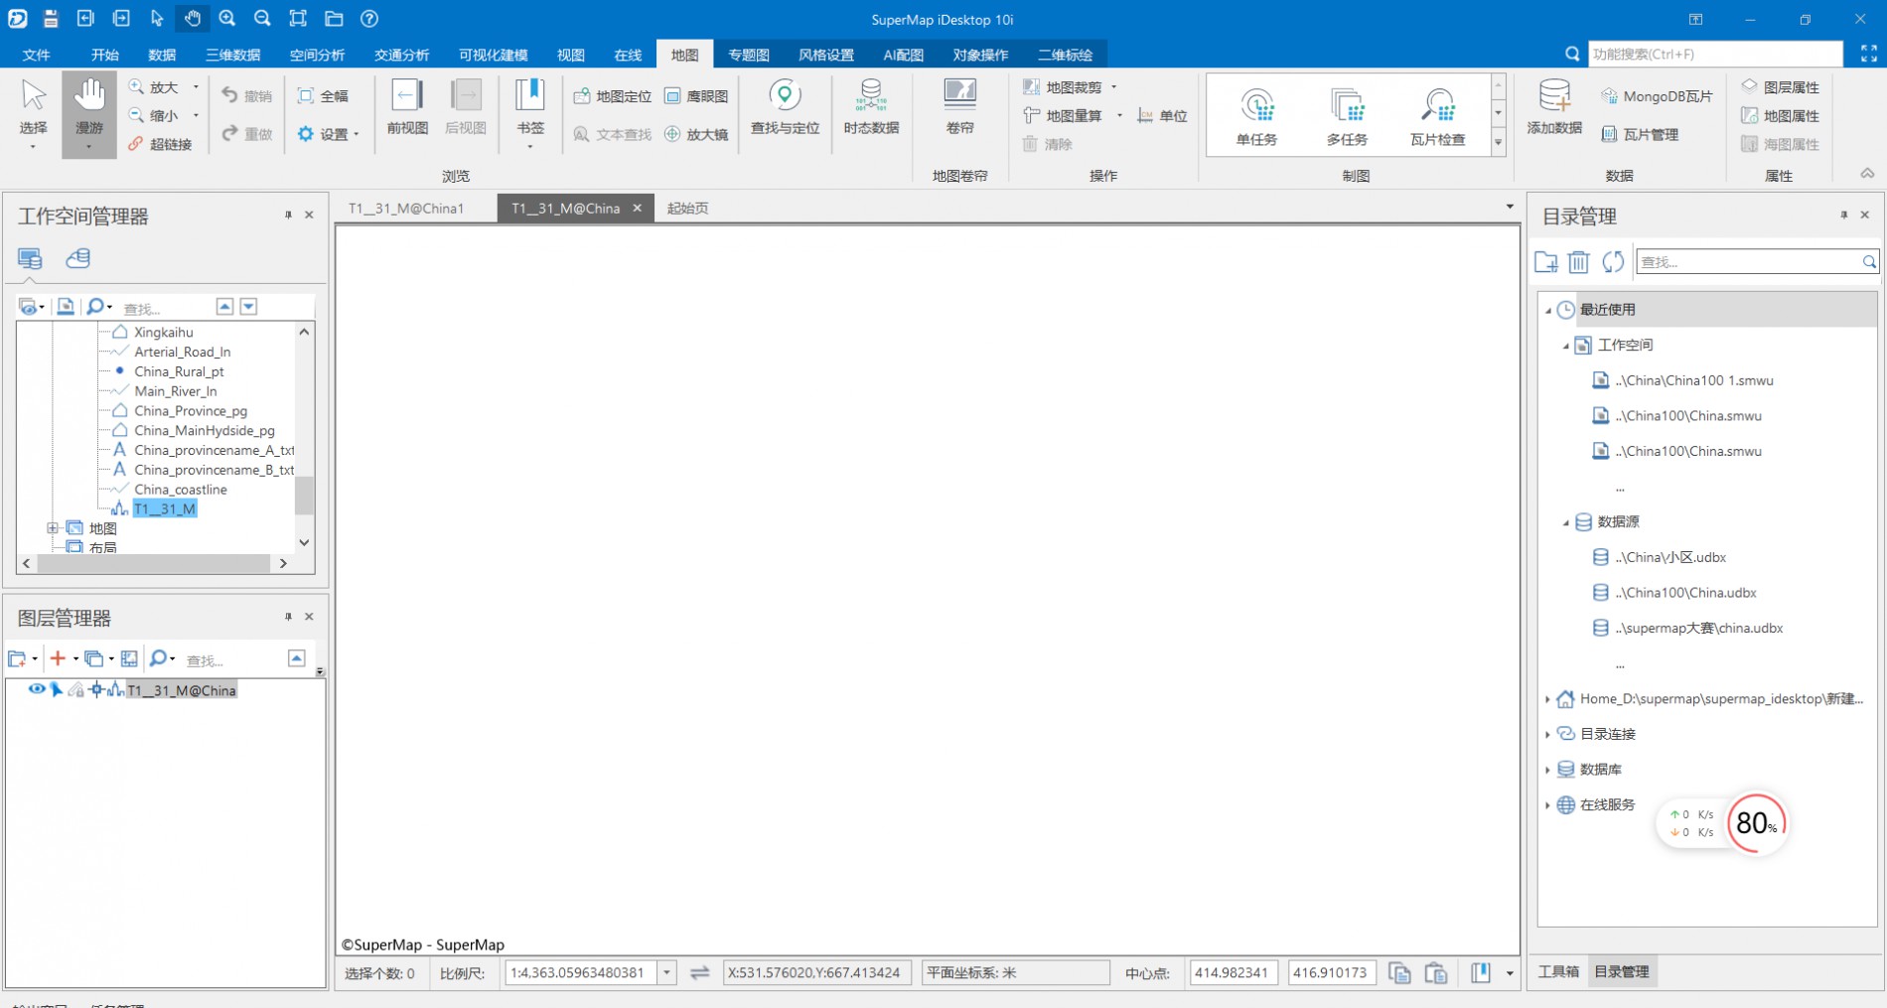The width and height of the screenshot is (1887, 1008).
Task: Click the refresh icon in 目录管理
Action: pyautogui.click(x=1612, y=261)
